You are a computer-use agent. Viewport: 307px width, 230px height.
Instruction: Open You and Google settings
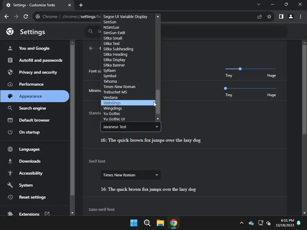click(35, 48)
